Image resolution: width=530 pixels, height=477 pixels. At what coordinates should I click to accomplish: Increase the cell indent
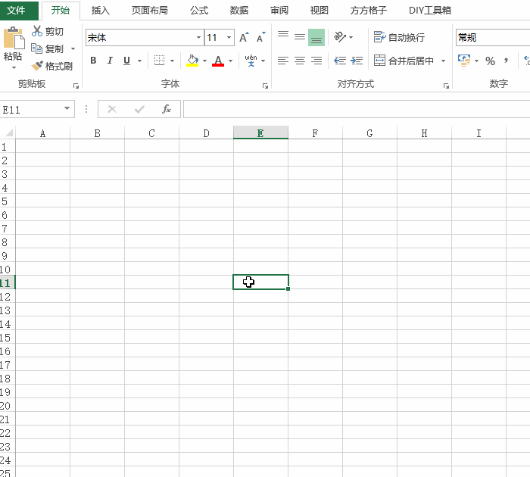pyautogui.click(x=357, y=61)
